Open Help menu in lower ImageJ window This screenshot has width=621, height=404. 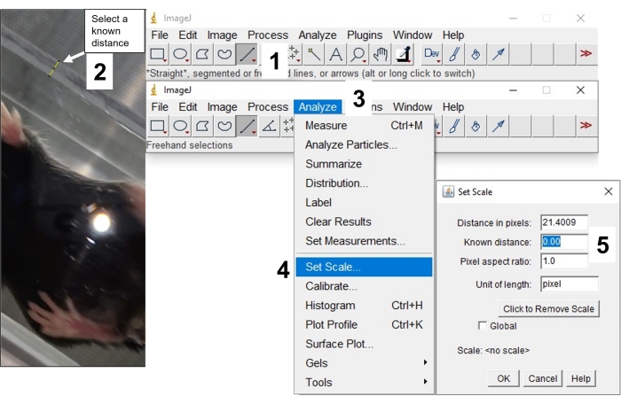tap(453, 107)
